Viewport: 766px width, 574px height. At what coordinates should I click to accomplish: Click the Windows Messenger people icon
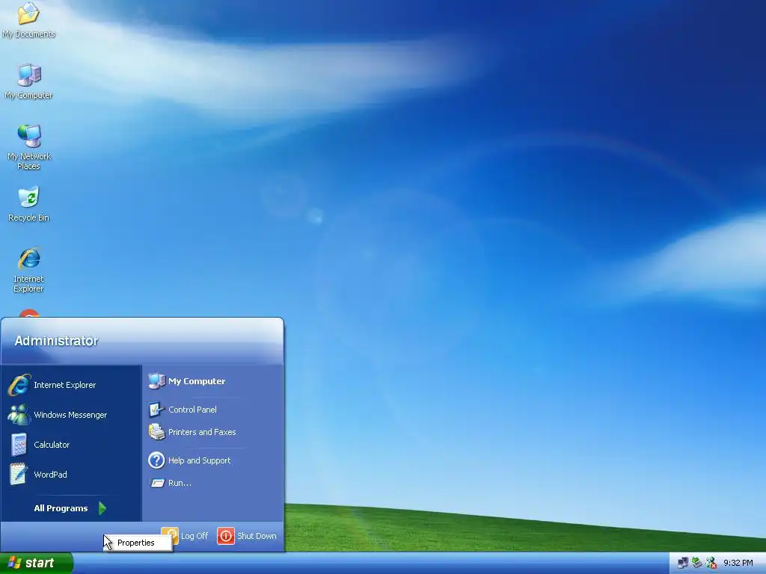19,415
